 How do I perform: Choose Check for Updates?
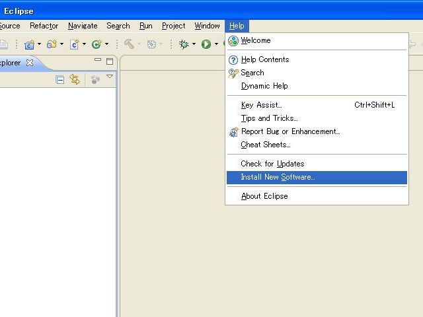pos(317,164)
